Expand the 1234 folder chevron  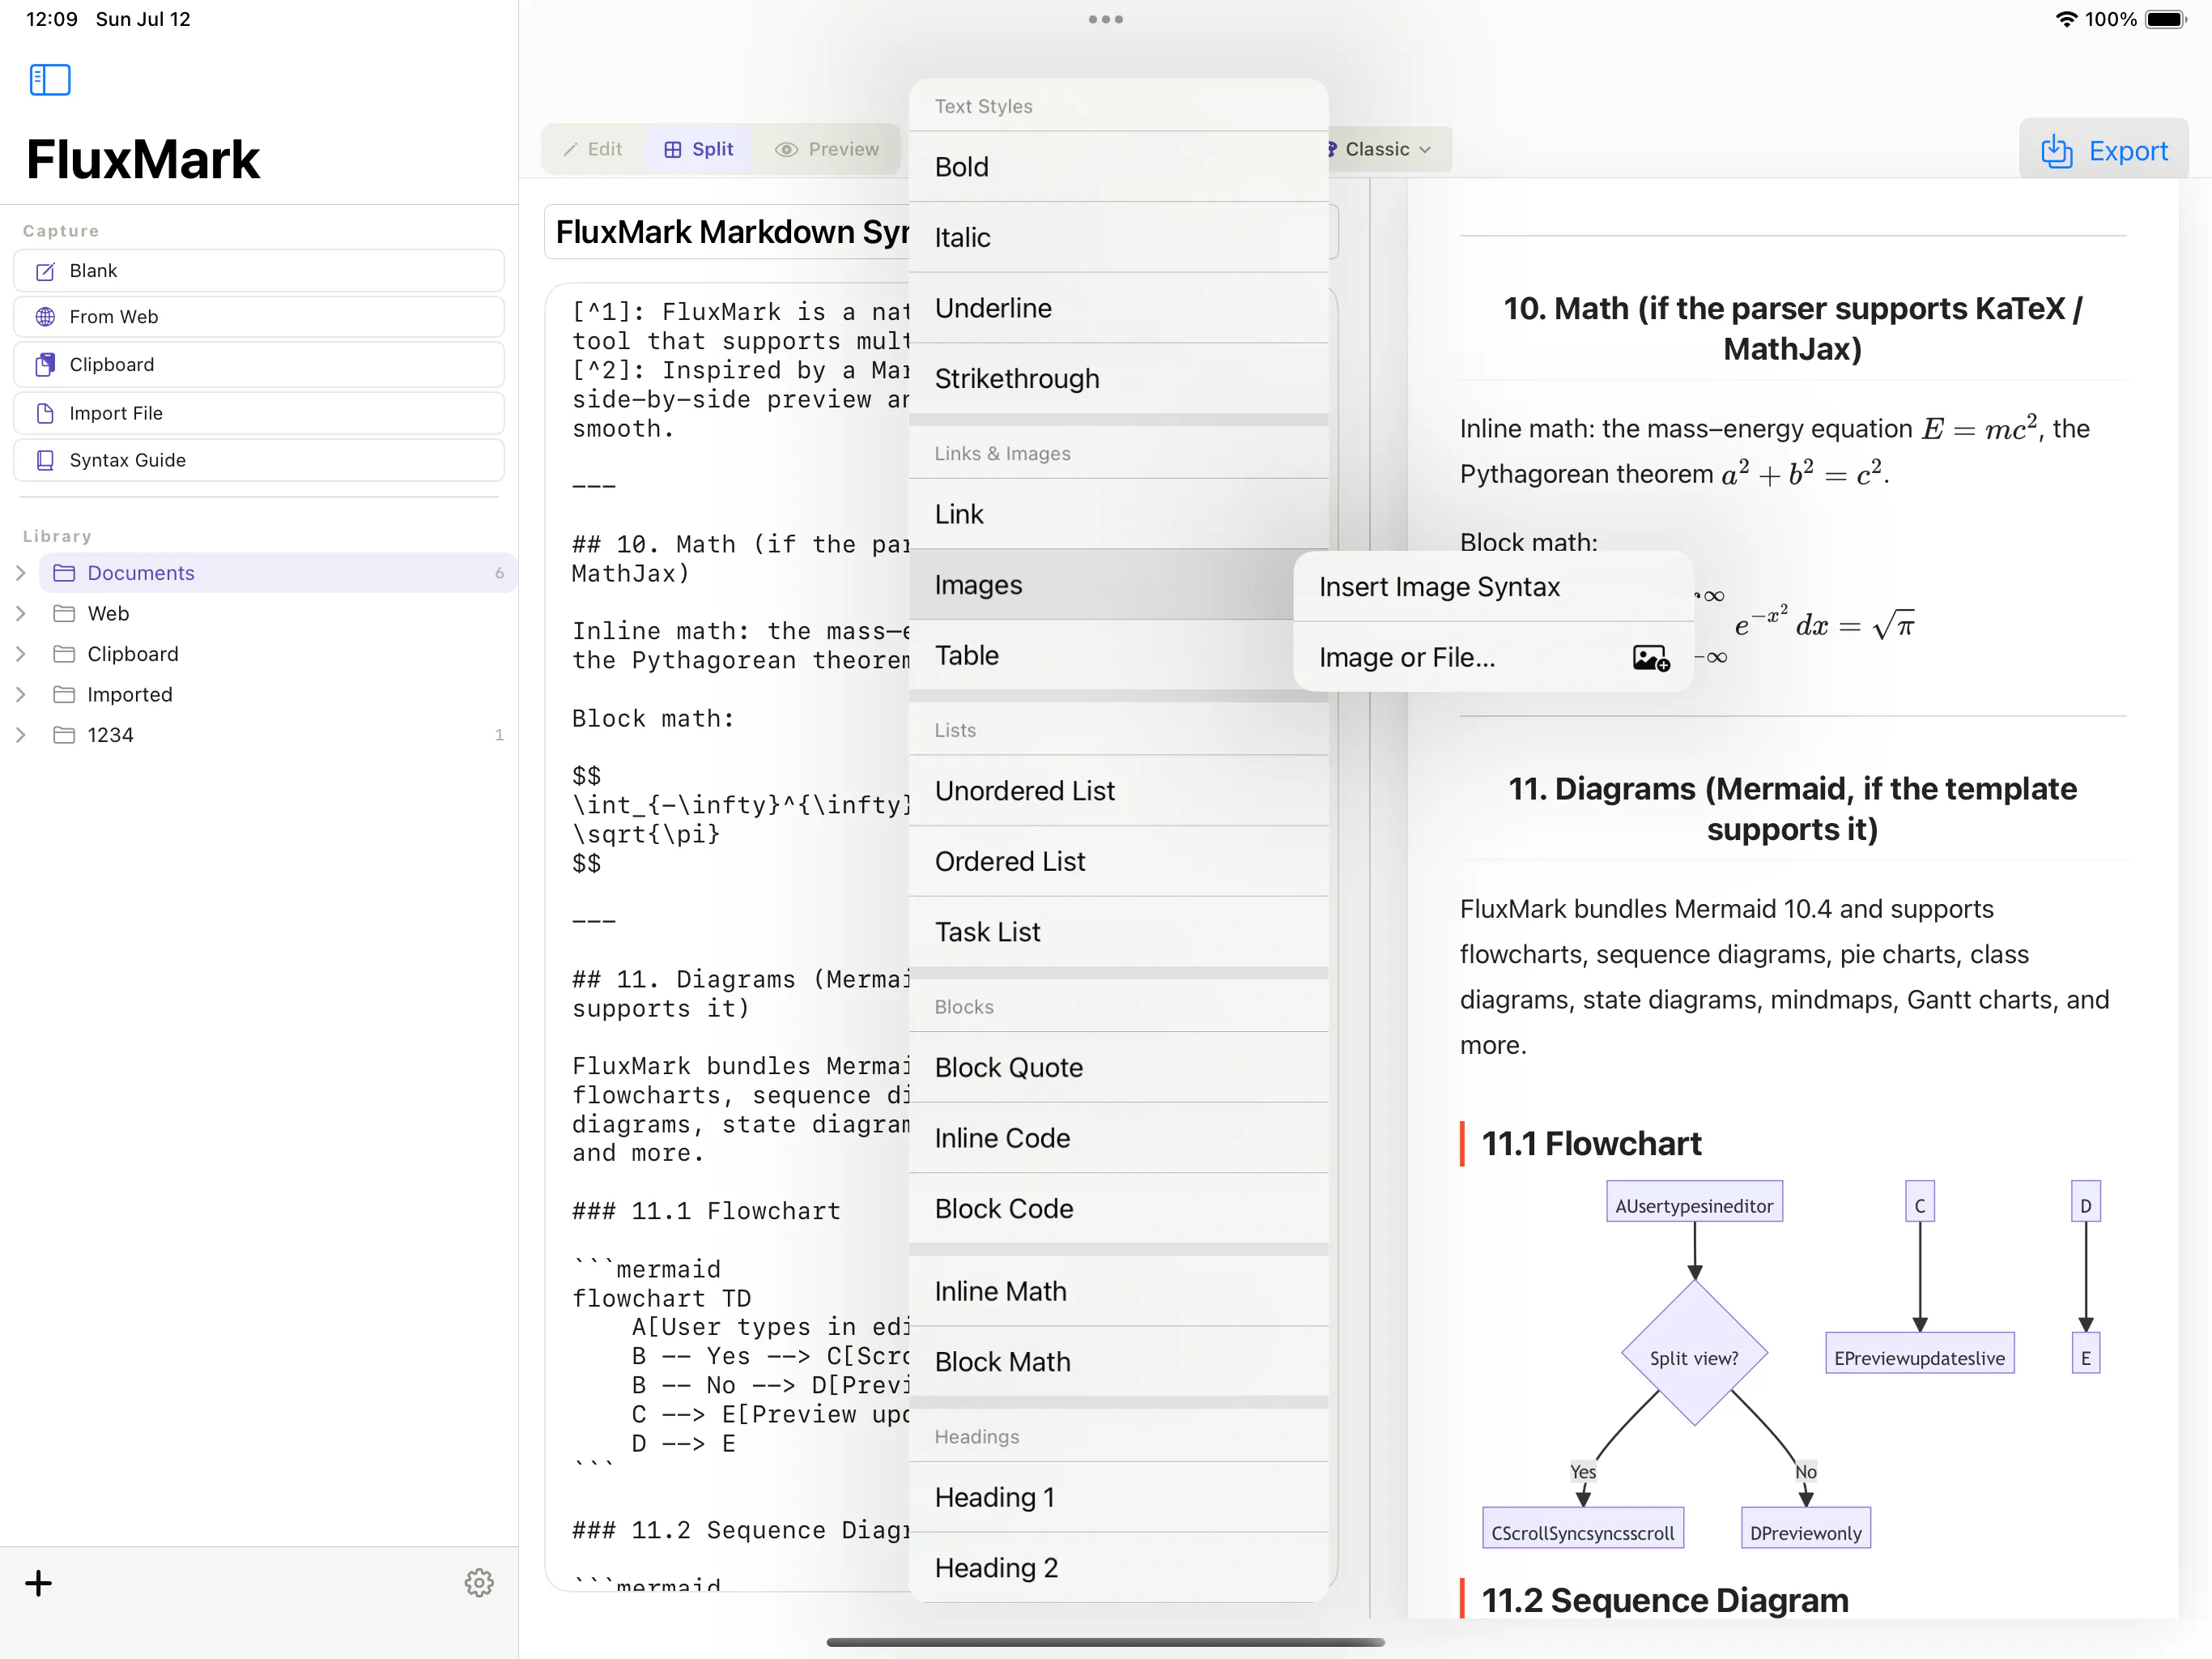click(x=21, y=736)
